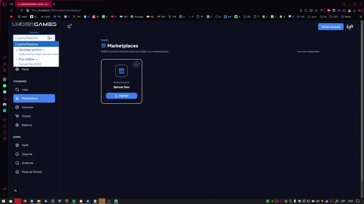Open Discord in the Opera sidebar
Viewport: 364px width, 204px height.
pyautogui.click(x=5, y=104)
